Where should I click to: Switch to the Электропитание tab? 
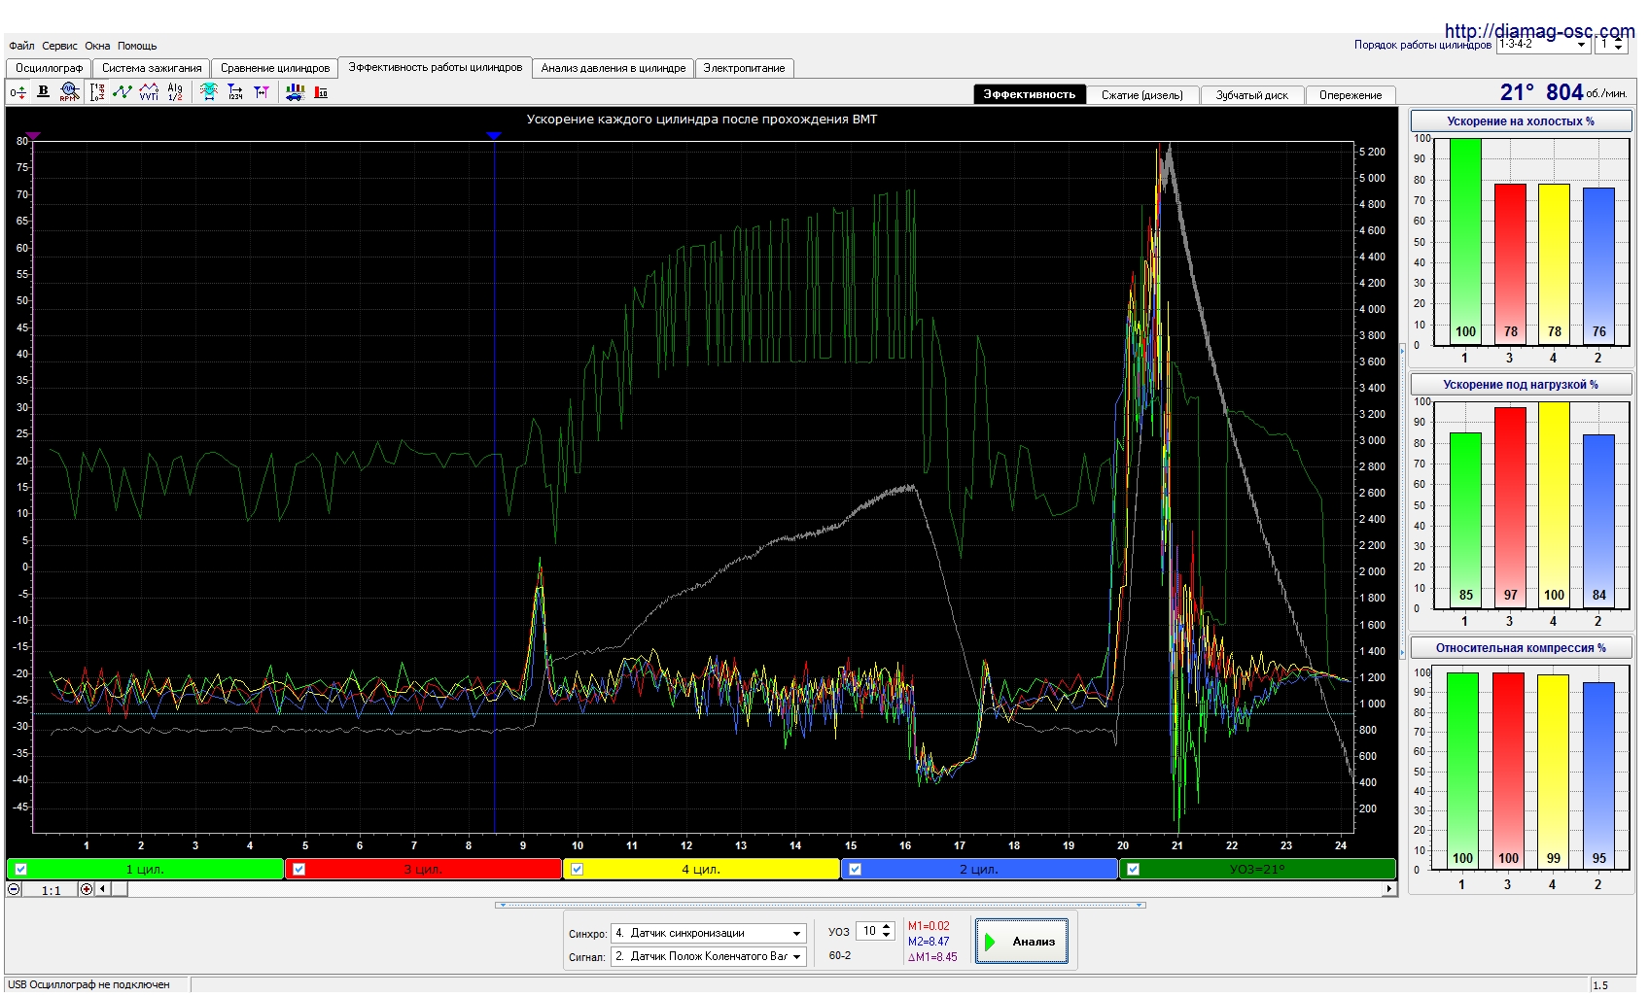pos(744,68)
